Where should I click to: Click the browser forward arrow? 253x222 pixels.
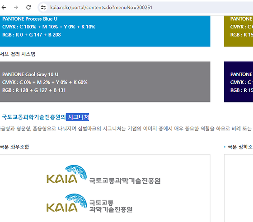pos(16,7)
